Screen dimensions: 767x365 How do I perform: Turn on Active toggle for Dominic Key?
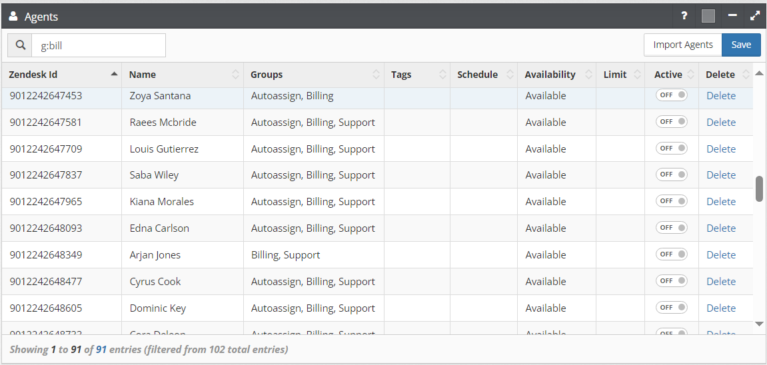coord(671,308)
